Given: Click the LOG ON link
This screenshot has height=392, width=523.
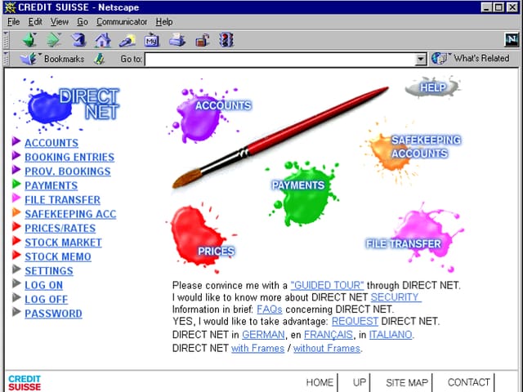Looking at the screenshot, I should (x=43, y=285).
